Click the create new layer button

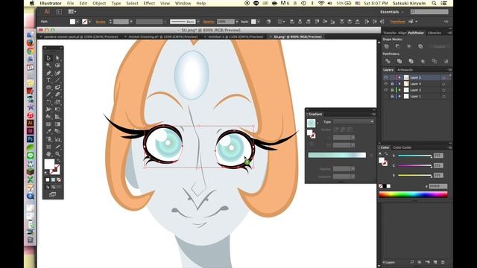click(435, 262)
